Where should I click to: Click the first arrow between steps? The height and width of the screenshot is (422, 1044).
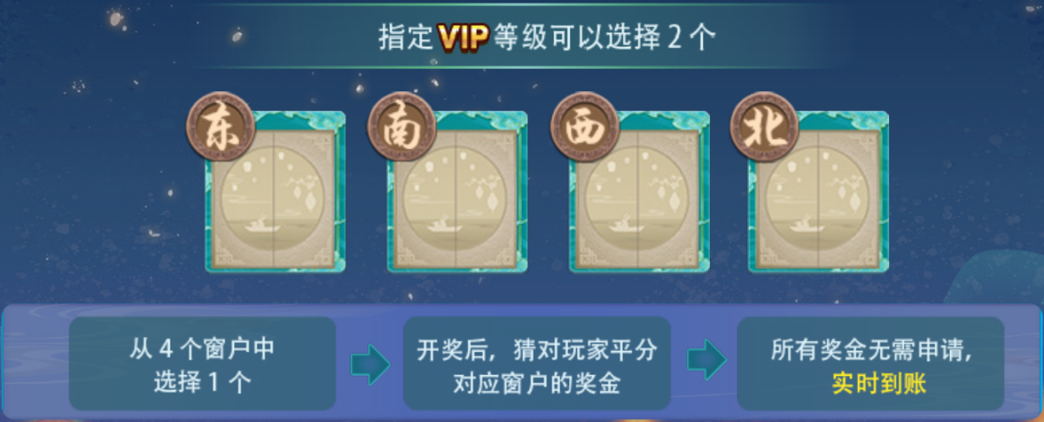click(x=370, y=364)
